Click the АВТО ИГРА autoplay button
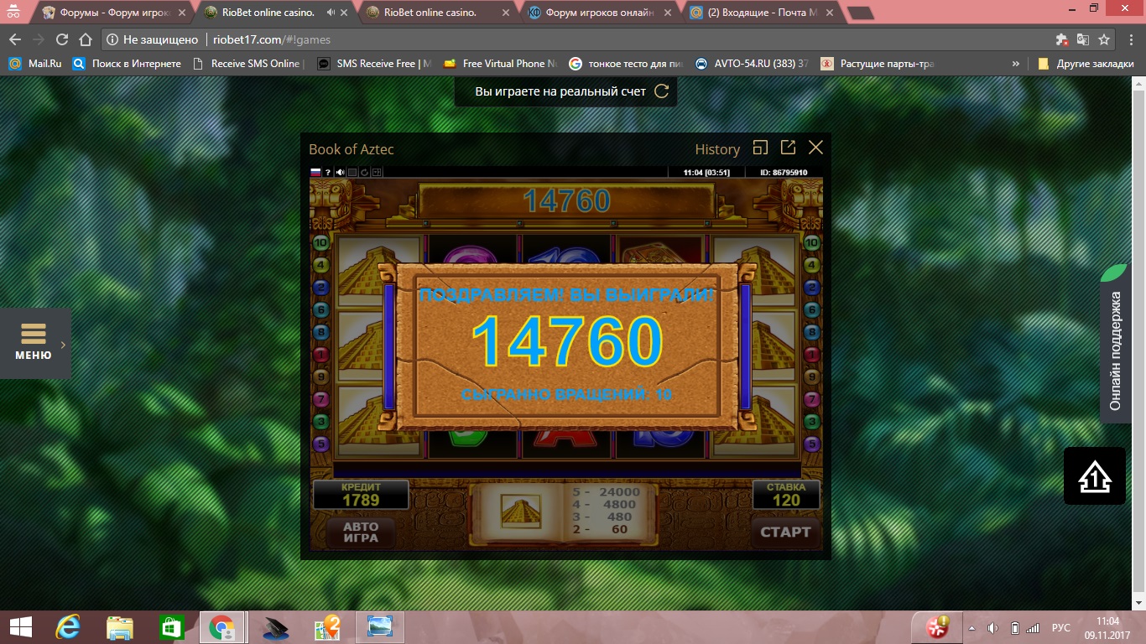1146x644 pixels. (361, 532)
